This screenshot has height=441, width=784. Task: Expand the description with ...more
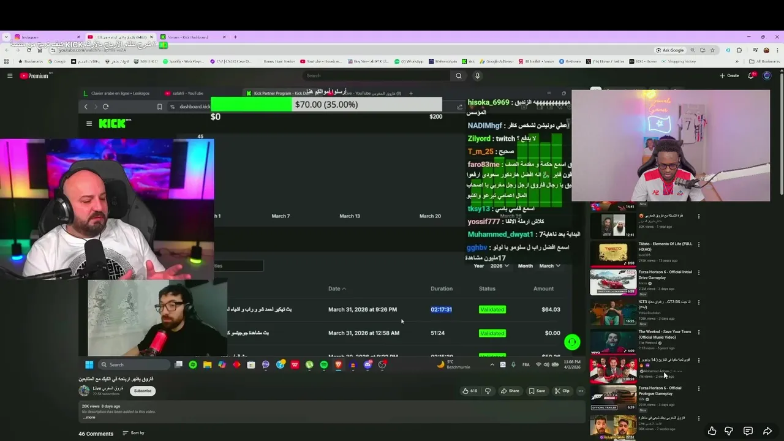(89, 417)
